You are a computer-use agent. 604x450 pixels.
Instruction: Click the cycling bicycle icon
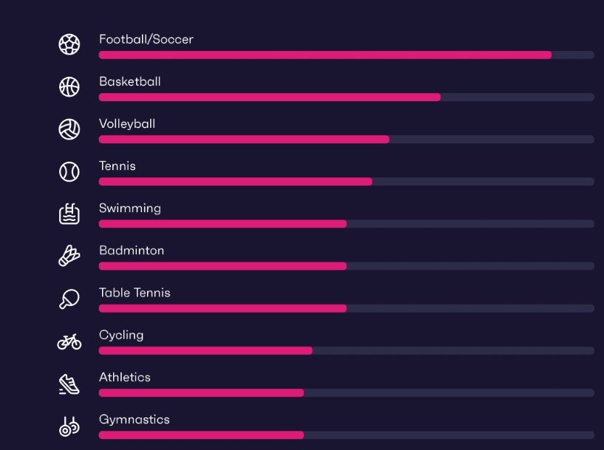69,341
